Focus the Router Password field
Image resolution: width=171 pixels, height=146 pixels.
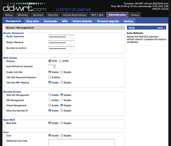[x=61, y=42]
